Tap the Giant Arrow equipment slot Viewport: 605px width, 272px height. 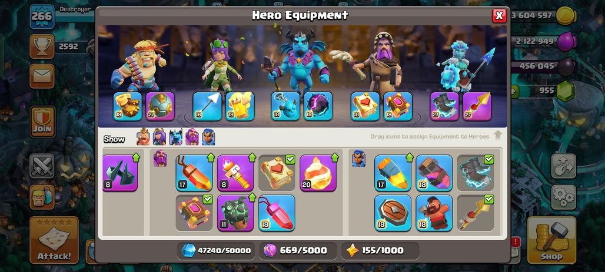[207, 106]
